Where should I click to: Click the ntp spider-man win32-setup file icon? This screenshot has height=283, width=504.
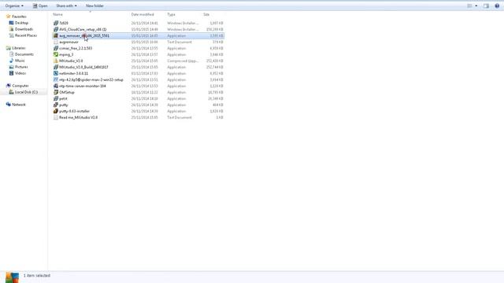56,79
